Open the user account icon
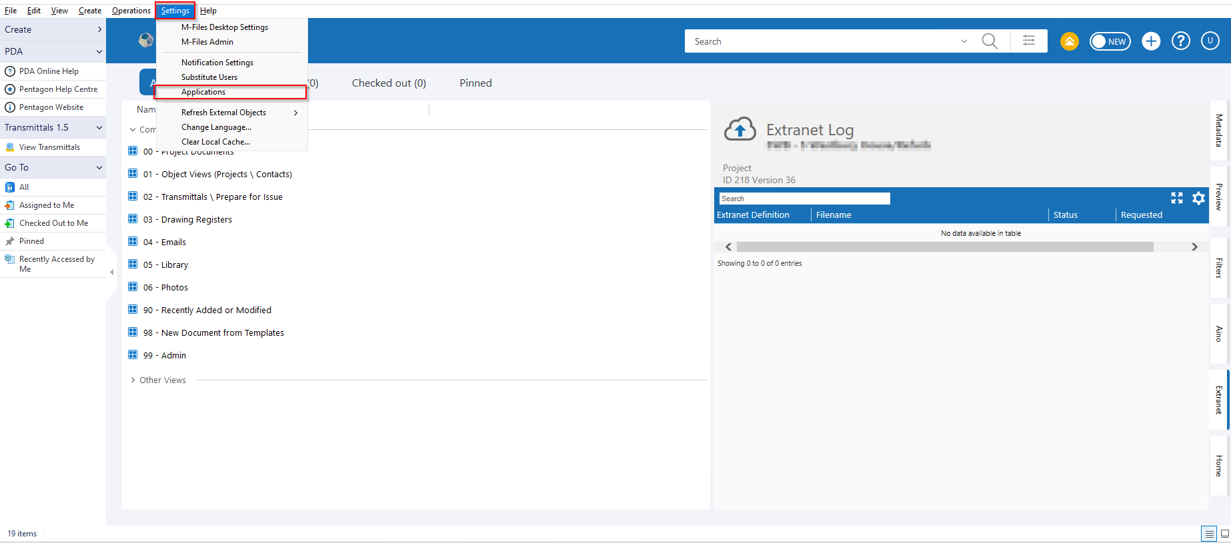Viewport: 1231px width, 543px height. click(1210, 41)
